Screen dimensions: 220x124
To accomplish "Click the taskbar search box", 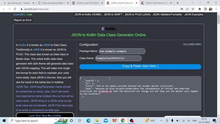I will [x=38, y=121].
